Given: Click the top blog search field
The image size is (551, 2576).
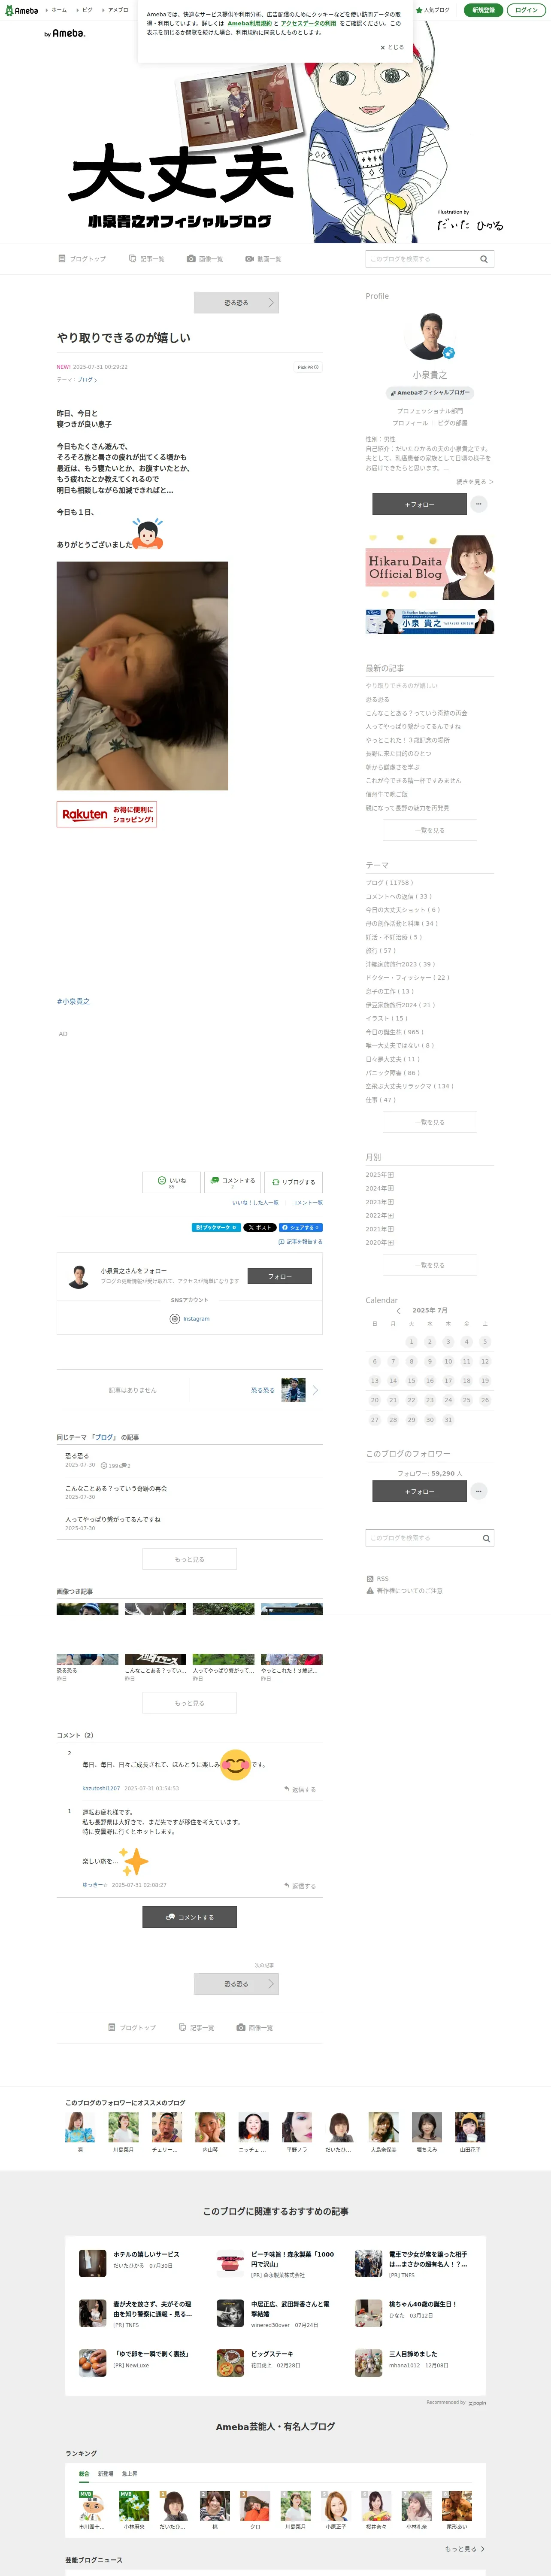Looking at the screenshot, I should pos(421,259).
